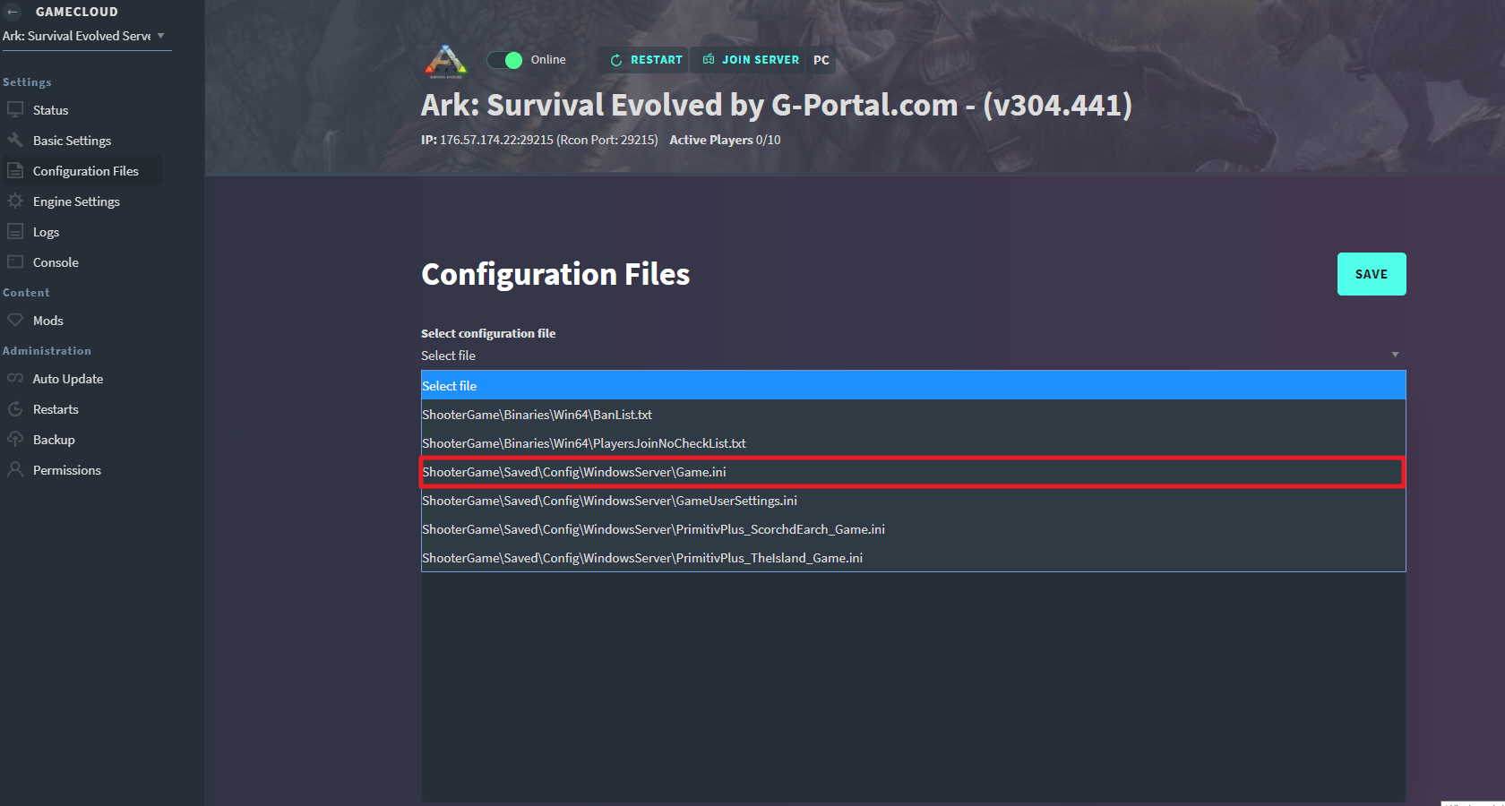Open Engine Settings in the sidebar
Image resolution: width=1505 pixels, height=806 pixels.
(76, 201)
